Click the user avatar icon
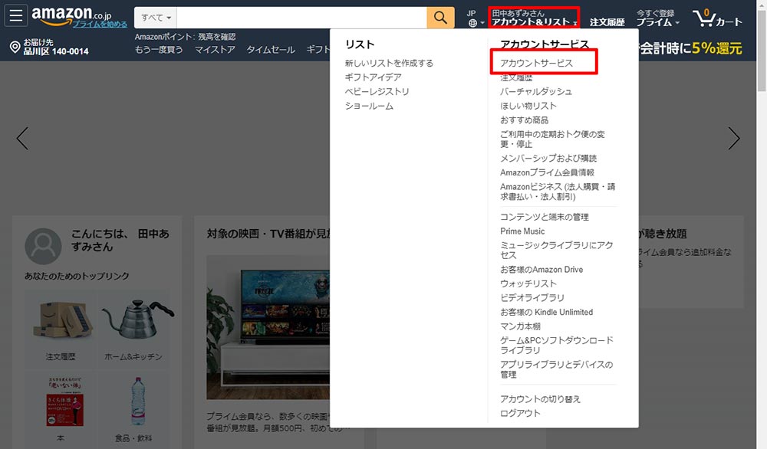This screenshot has height=449, width=767. [x=43, y=246]
